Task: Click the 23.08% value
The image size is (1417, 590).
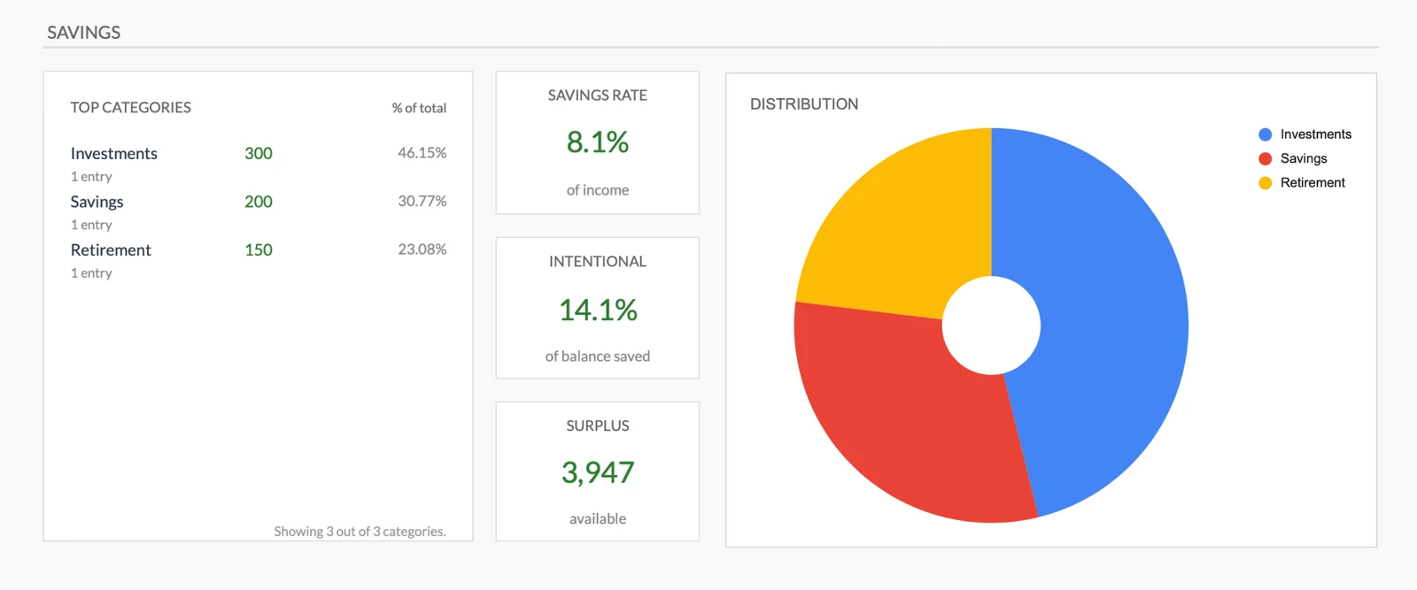Action: [422, 249]
